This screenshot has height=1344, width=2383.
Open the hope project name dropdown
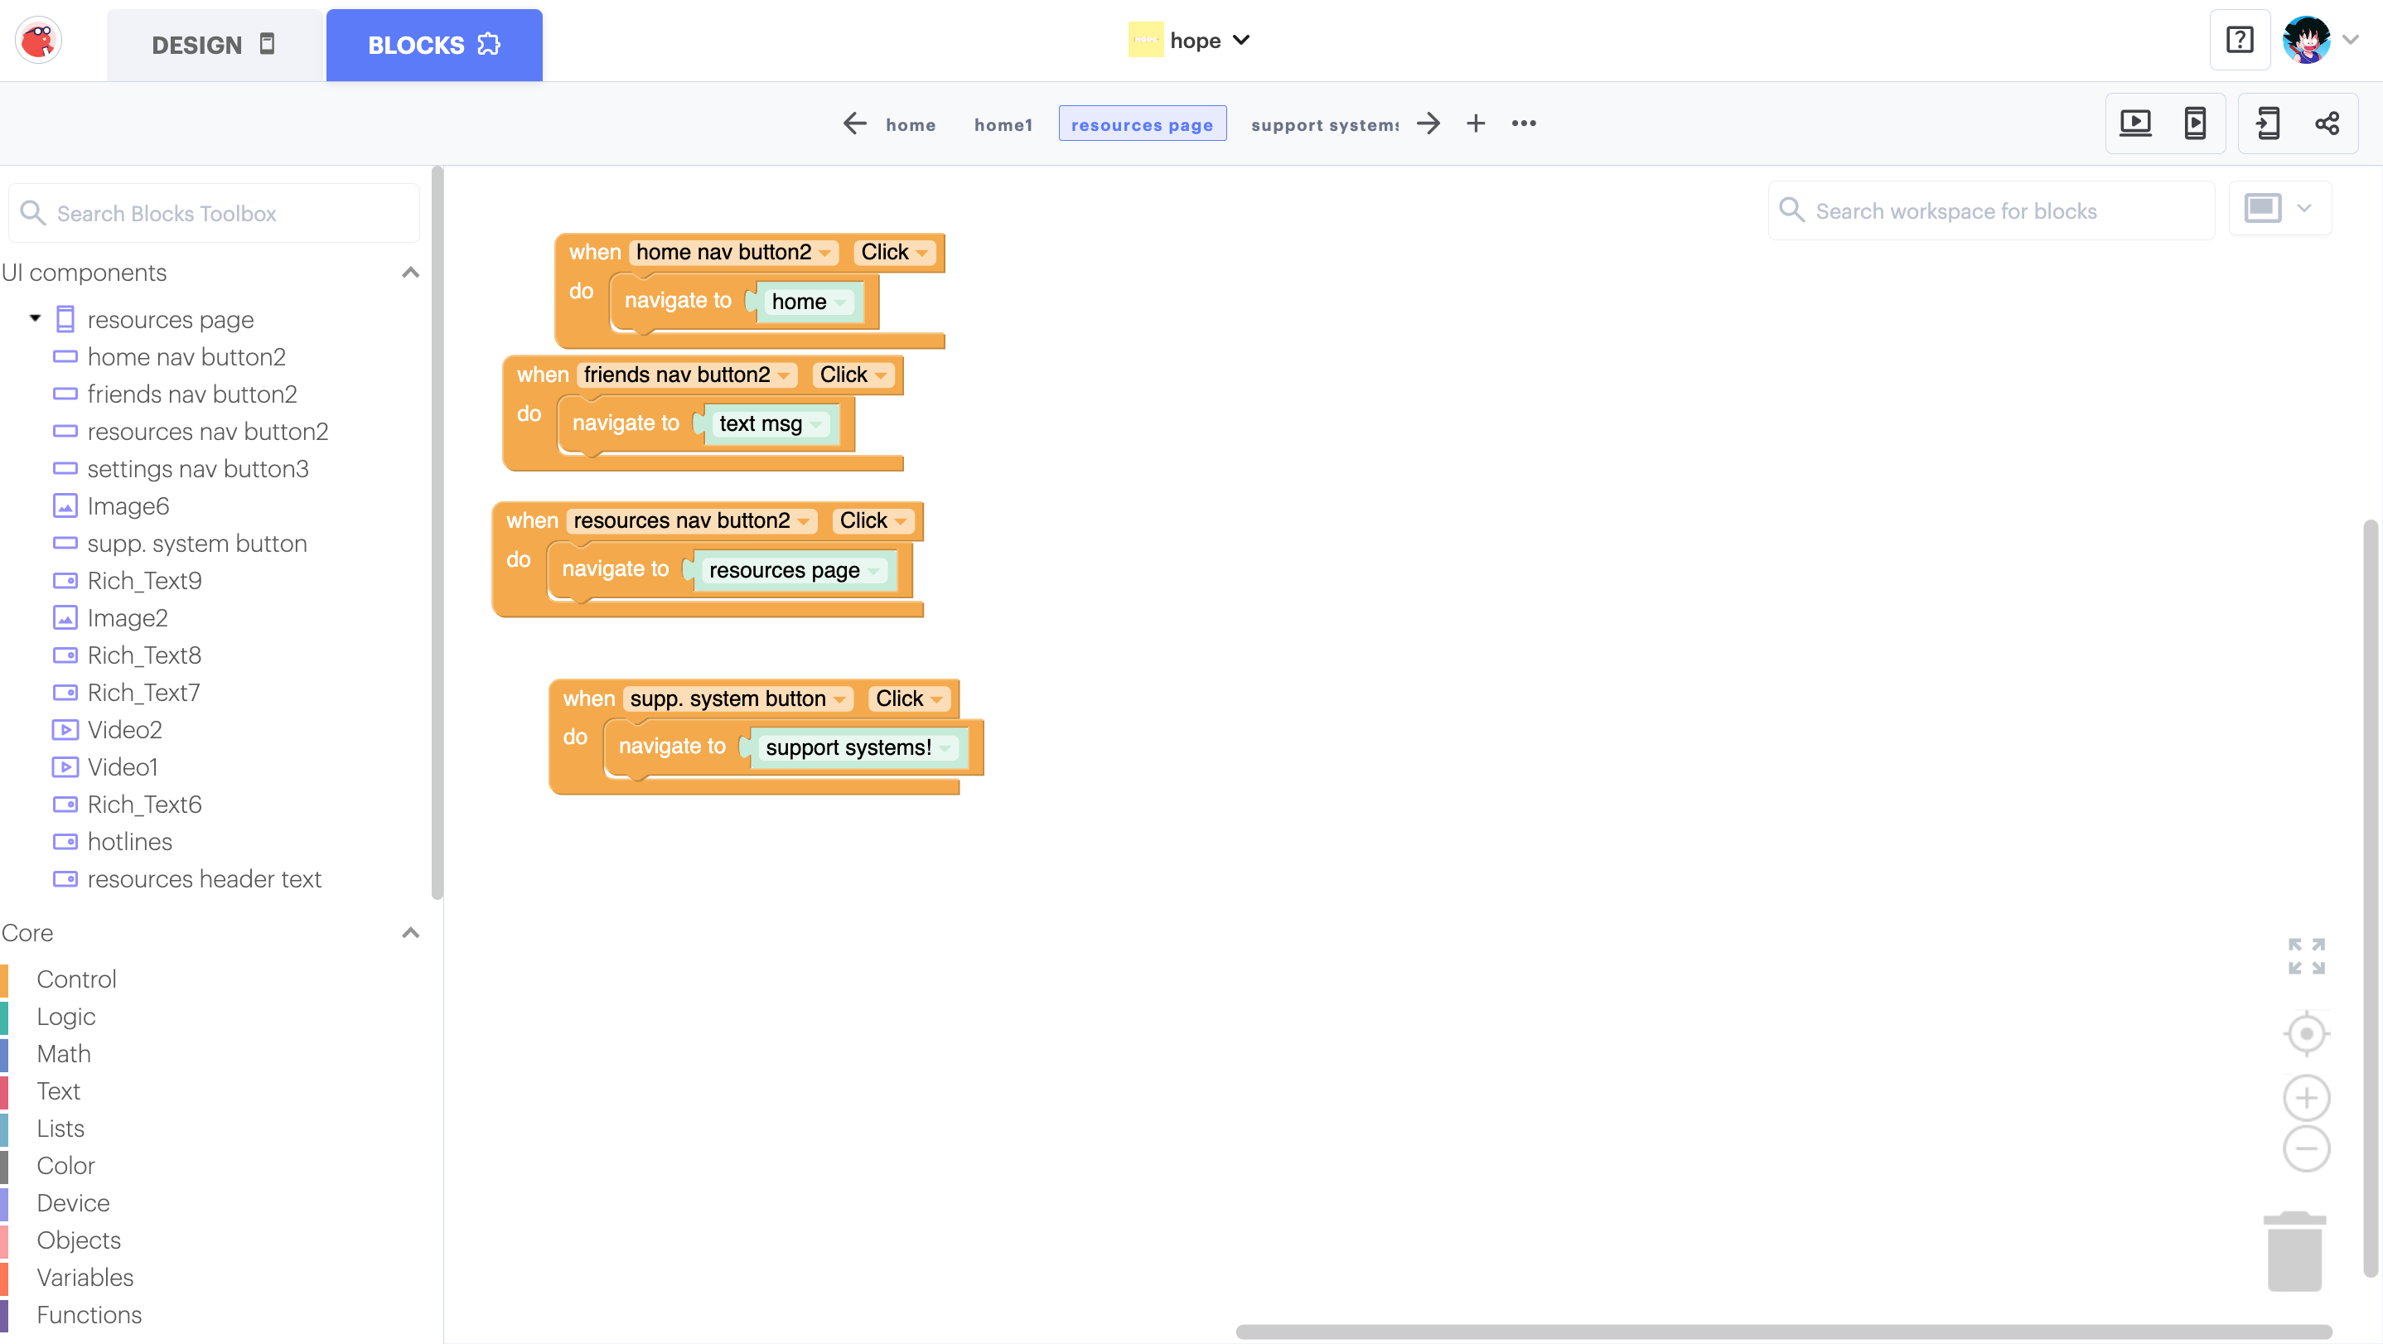point(1241,40)
